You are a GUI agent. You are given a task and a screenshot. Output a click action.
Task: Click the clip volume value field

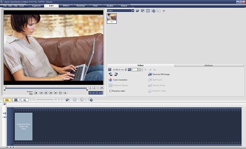coord(134,69)
